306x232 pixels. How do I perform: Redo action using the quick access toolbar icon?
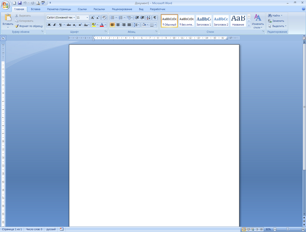point(33,3)
